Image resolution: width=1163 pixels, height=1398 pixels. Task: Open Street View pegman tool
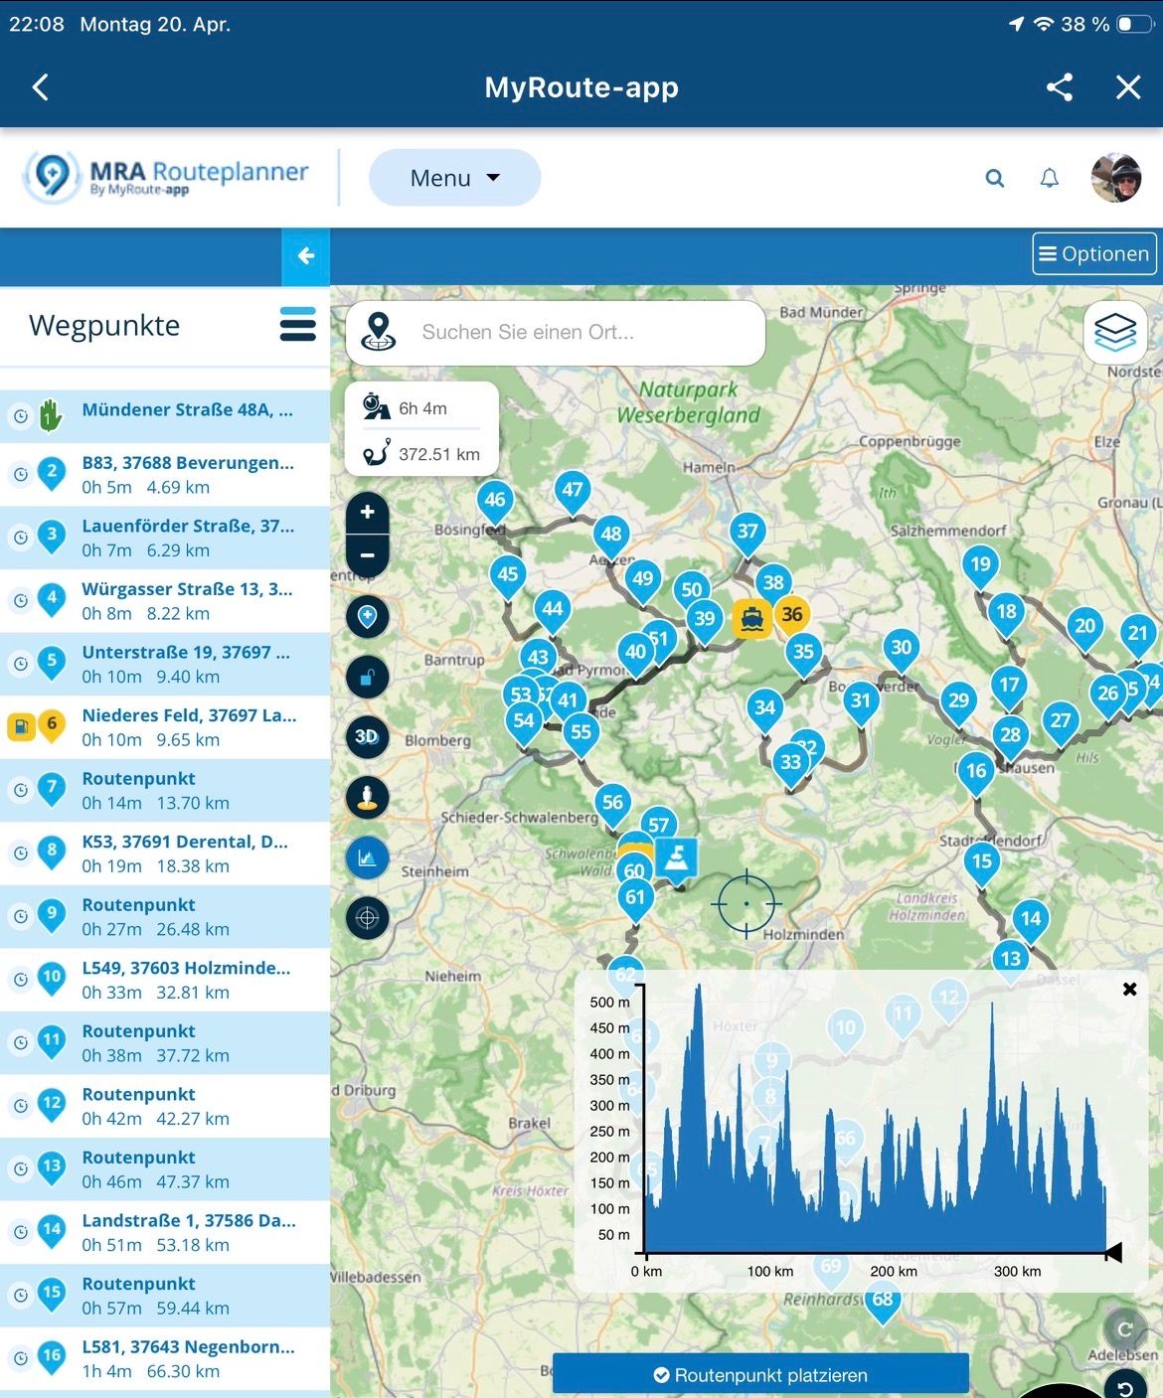pos(367,797)
